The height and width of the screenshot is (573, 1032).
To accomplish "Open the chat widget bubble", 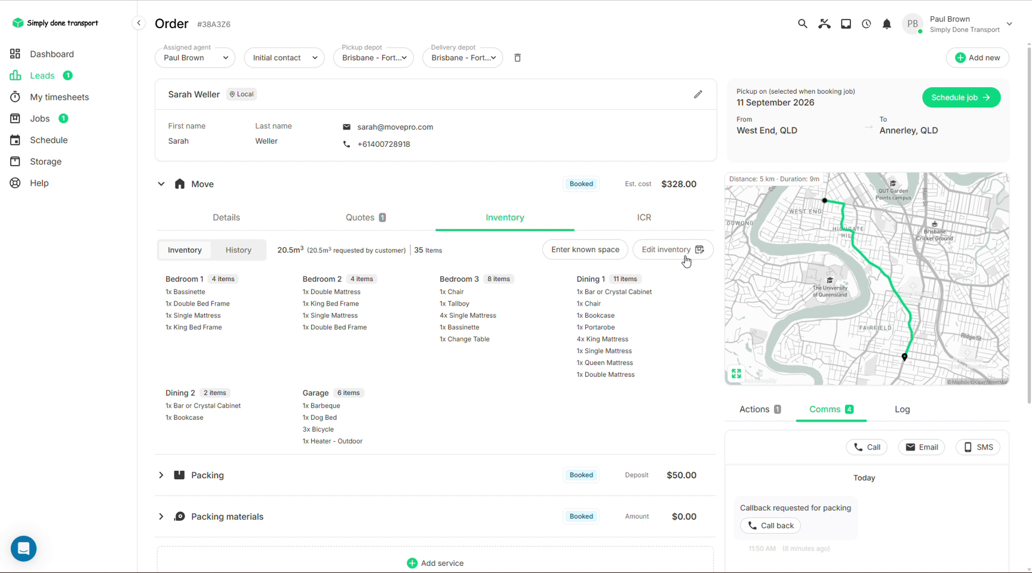I will tap(24, 549).
